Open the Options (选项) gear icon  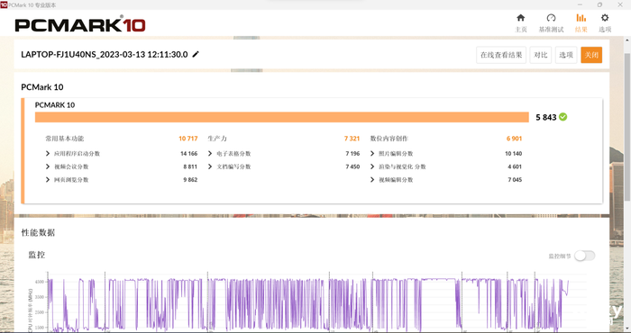(605, 18)
